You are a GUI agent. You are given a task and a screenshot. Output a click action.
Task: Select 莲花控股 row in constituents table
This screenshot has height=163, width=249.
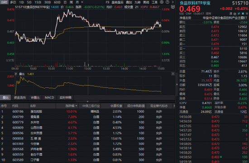pos(87,111)
